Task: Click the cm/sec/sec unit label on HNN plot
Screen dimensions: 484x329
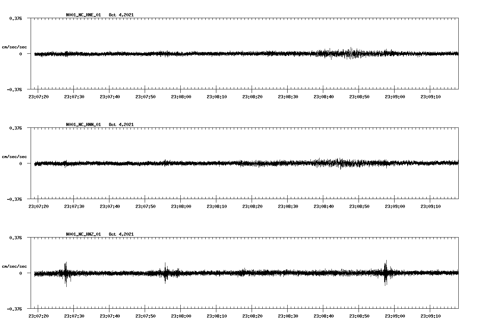Action: coord(14,157)
